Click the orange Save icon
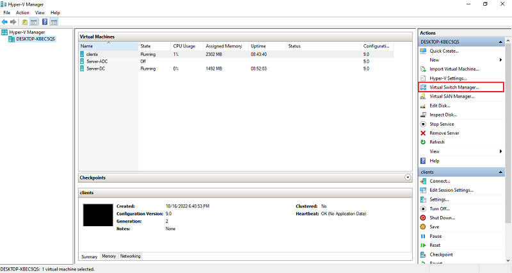 pyautogui.click(x=423, y=227)
